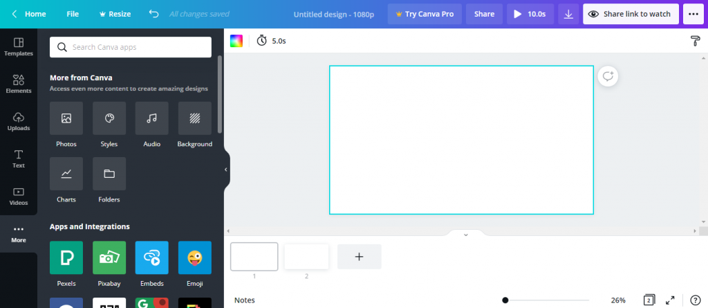Screen dimensions: 708x308
Task: Open the background color picker swatch
Action: 236,41
